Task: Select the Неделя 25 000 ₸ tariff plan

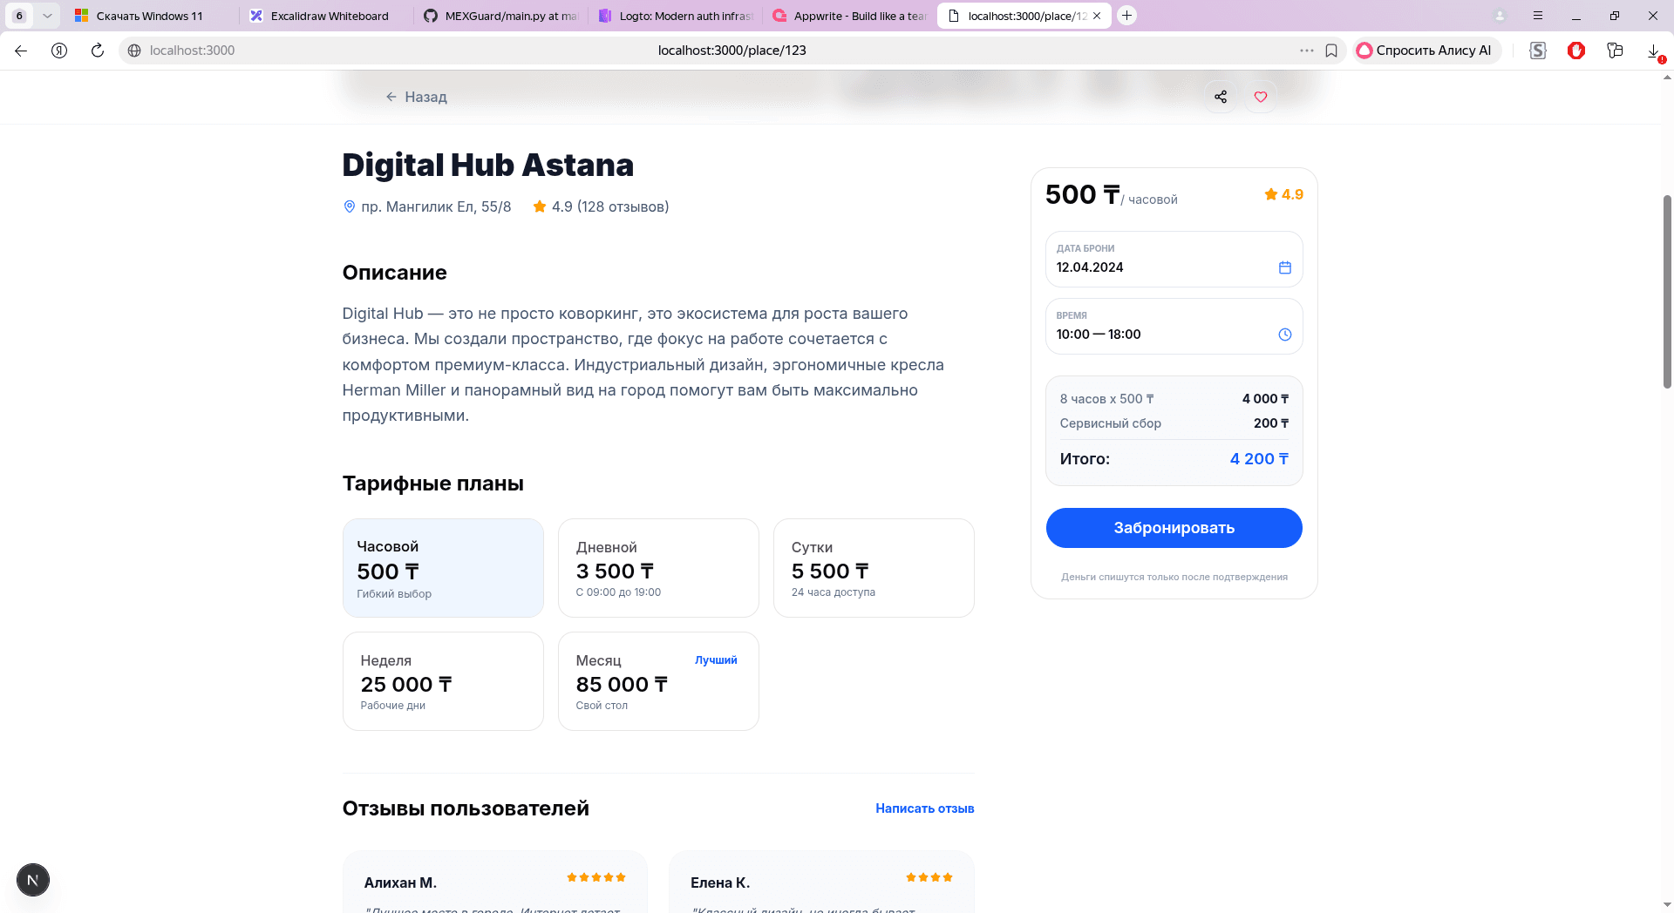Action: pyautogui.click(x=443, y=681)
